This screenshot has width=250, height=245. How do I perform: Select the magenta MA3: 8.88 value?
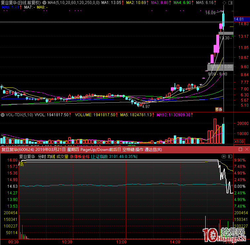tap(160, 3)
